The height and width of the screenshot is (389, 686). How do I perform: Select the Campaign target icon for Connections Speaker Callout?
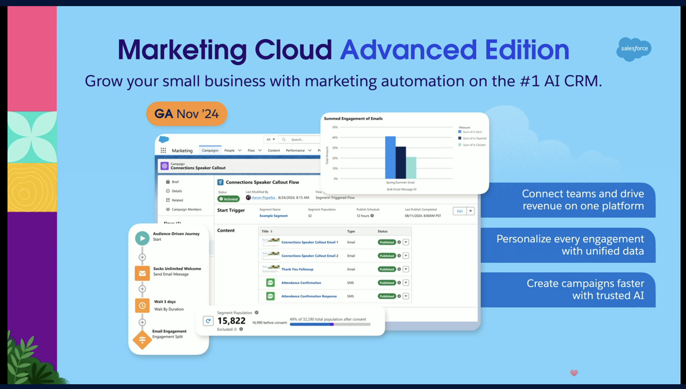(165, 166)
